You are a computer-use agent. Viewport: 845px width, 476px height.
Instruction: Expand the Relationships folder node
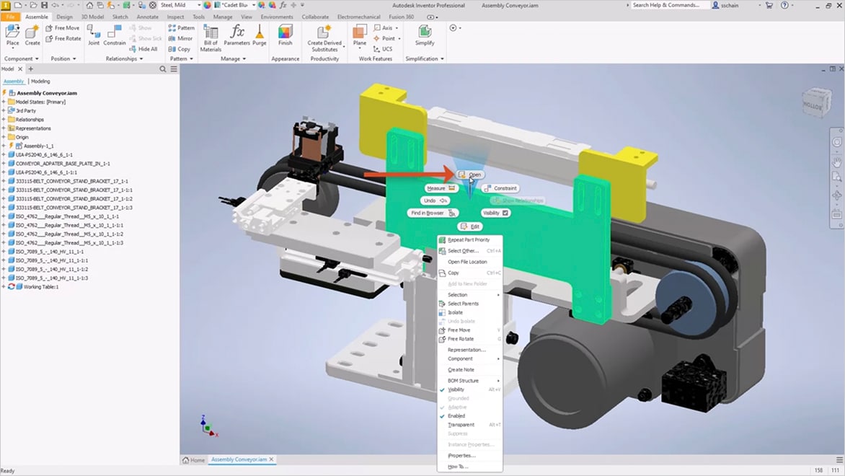(x=4, y=120)
